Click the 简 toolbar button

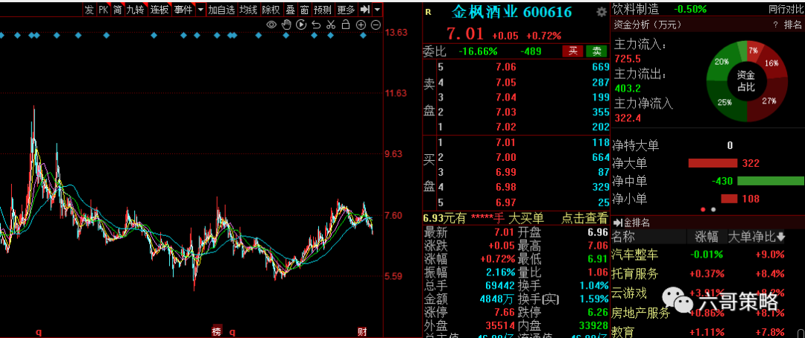click(118, 10)
